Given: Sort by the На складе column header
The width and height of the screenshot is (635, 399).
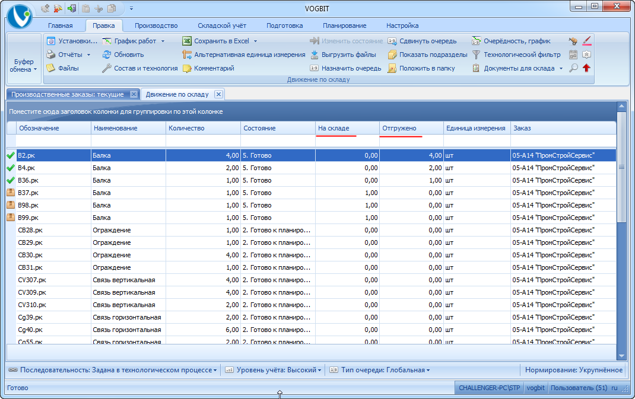Looking at the screenshot, I should tap(347, 128).
